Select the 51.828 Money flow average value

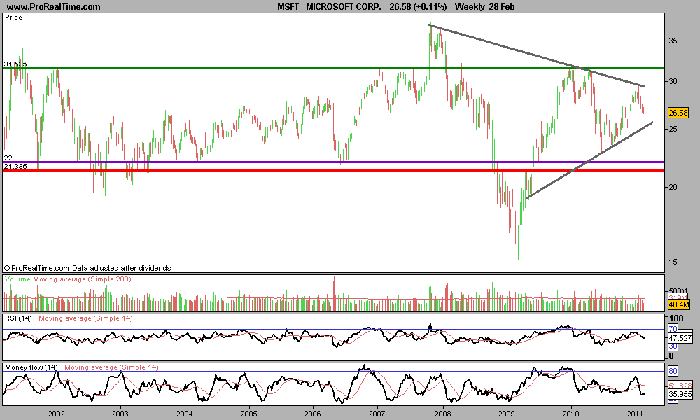(x=680, y=386)
